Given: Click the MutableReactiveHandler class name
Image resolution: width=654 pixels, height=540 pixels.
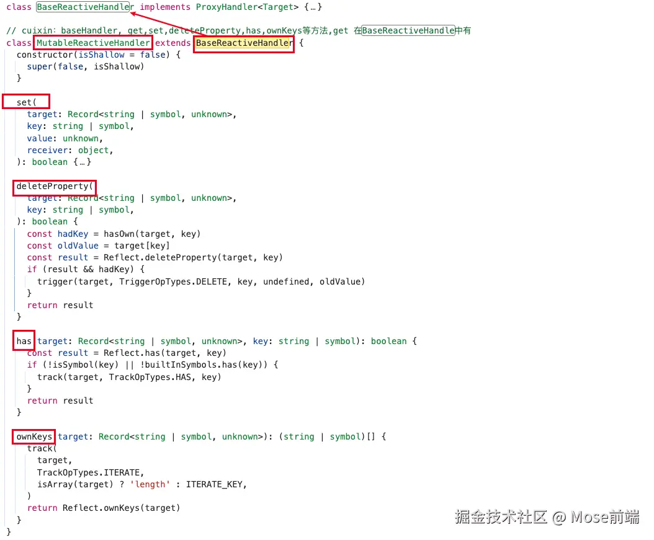Looking at the screenshot, I should pyautogui.click(x=93, y=43).
